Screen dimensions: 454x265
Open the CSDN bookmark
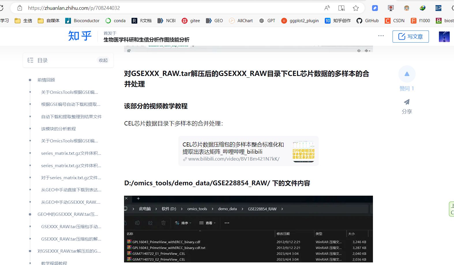pos(395,21)
